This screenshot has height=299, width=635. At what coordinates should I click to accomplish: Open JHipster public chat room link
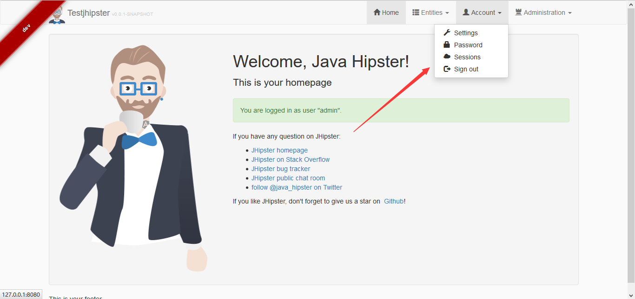(288, 178)
